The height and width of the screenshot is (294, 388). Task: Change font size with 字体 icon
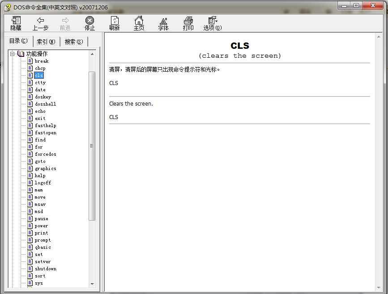163,23
